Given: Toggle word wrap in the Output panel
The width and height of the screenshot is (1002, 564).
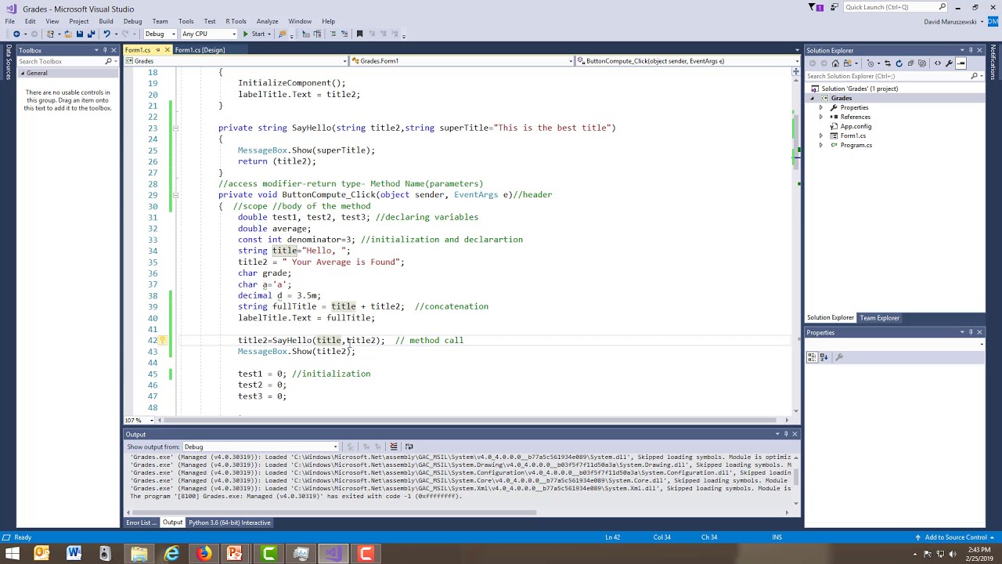Looking at the screenshot, I should click(409, 446).
